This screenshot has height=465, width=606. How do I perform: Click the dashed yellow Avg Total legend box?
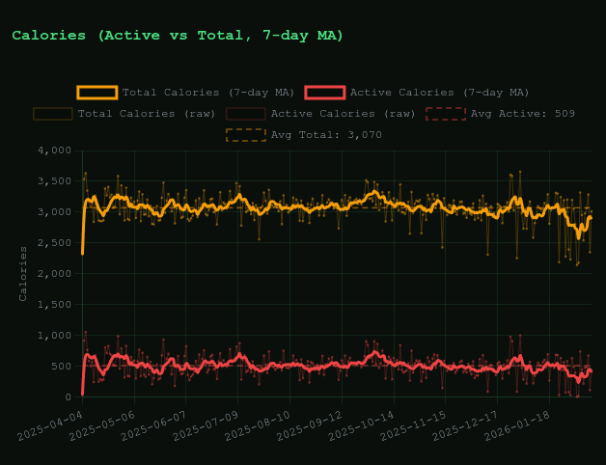[246, 135]
